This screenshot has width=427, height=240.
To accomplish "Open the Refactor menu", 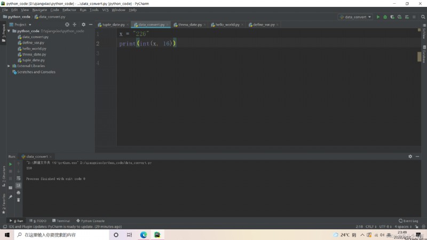I will tap(69, 10).
